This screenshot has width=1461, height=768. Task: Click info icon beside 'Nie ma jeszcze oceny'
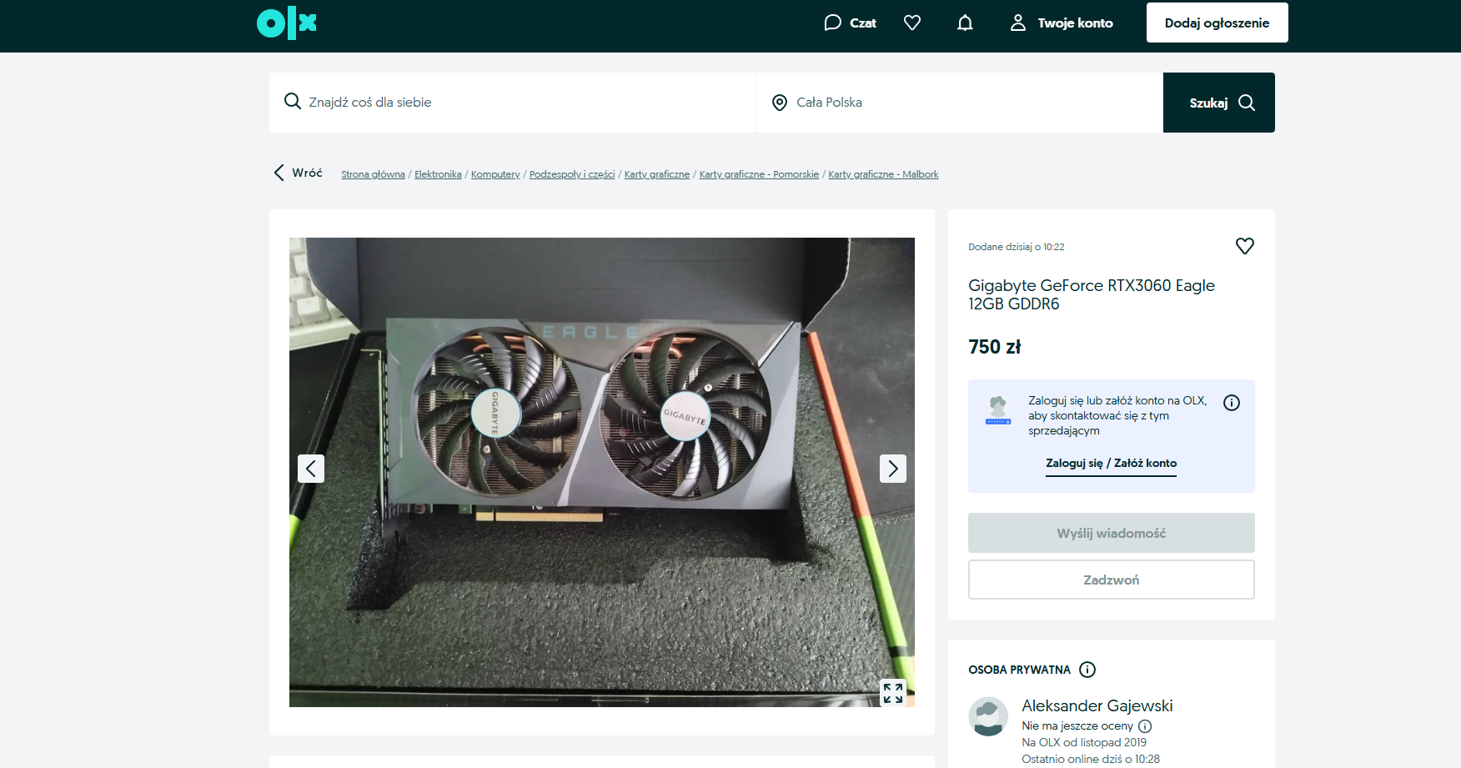1145,726
